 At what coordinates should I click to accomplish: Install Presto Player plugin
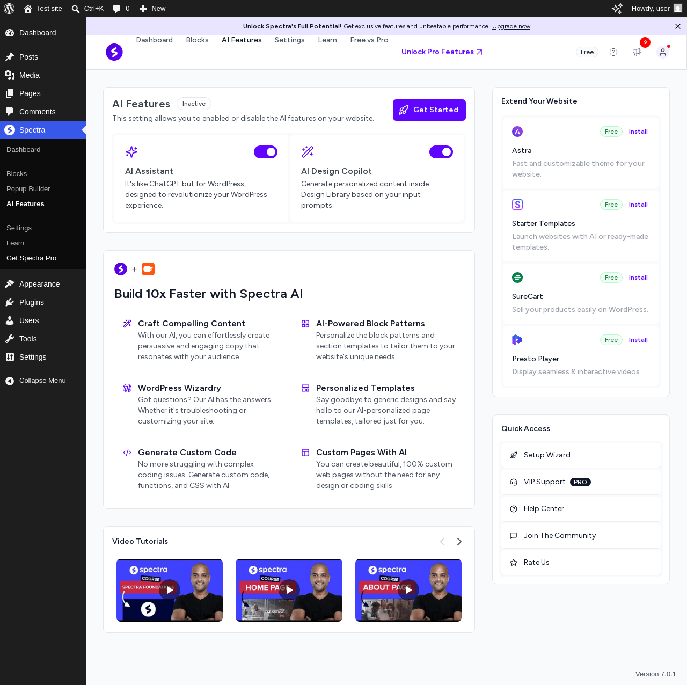[x=638, y=340]
